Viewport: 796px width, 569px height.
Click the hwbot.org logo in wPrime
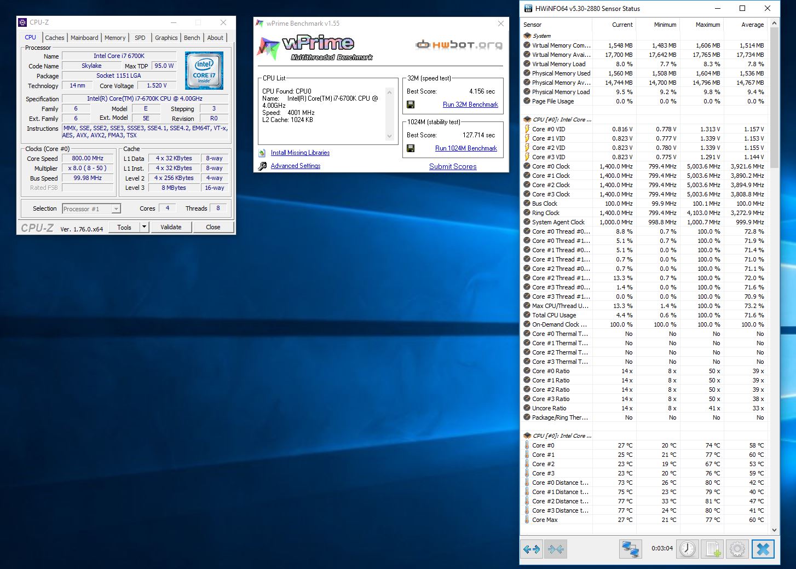459,45
